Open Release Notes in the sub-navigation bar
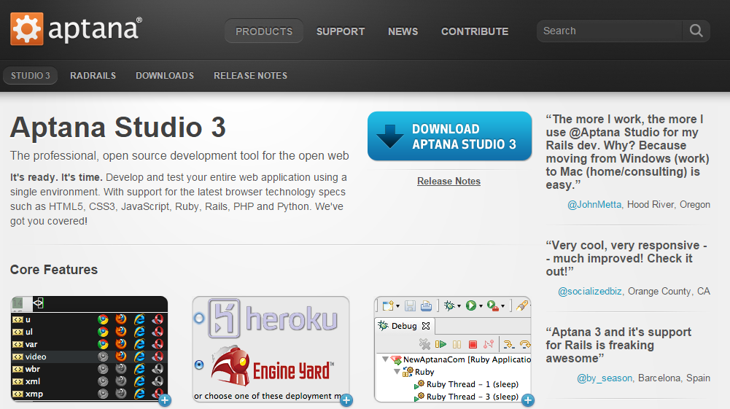 pyautogui.click(x=250, y=75)
